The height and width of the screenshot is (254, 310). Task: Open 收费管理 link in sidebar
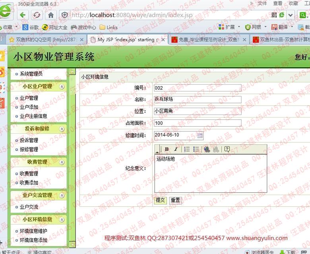[29, 174]
